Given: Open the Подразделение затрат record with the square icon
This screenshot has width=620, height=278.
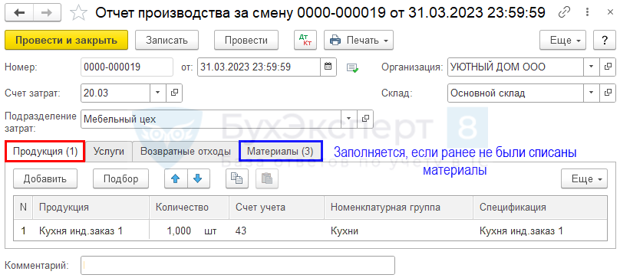Looking at the screenshot, I should pyautogui.click(x=365, y=119).
